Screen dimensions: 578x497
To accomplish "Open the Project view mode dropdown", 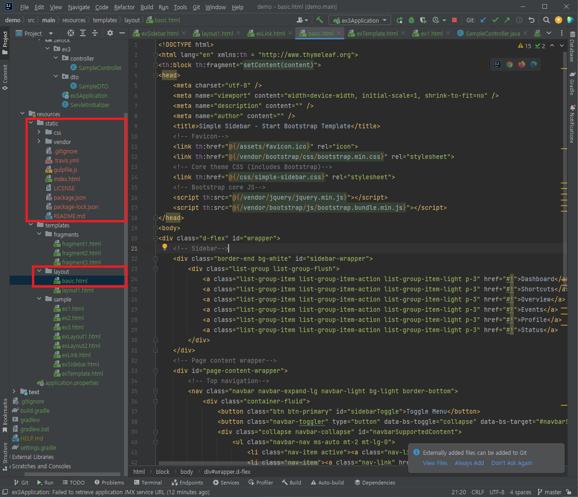I will pyautogui.click(x=35, y=33).
